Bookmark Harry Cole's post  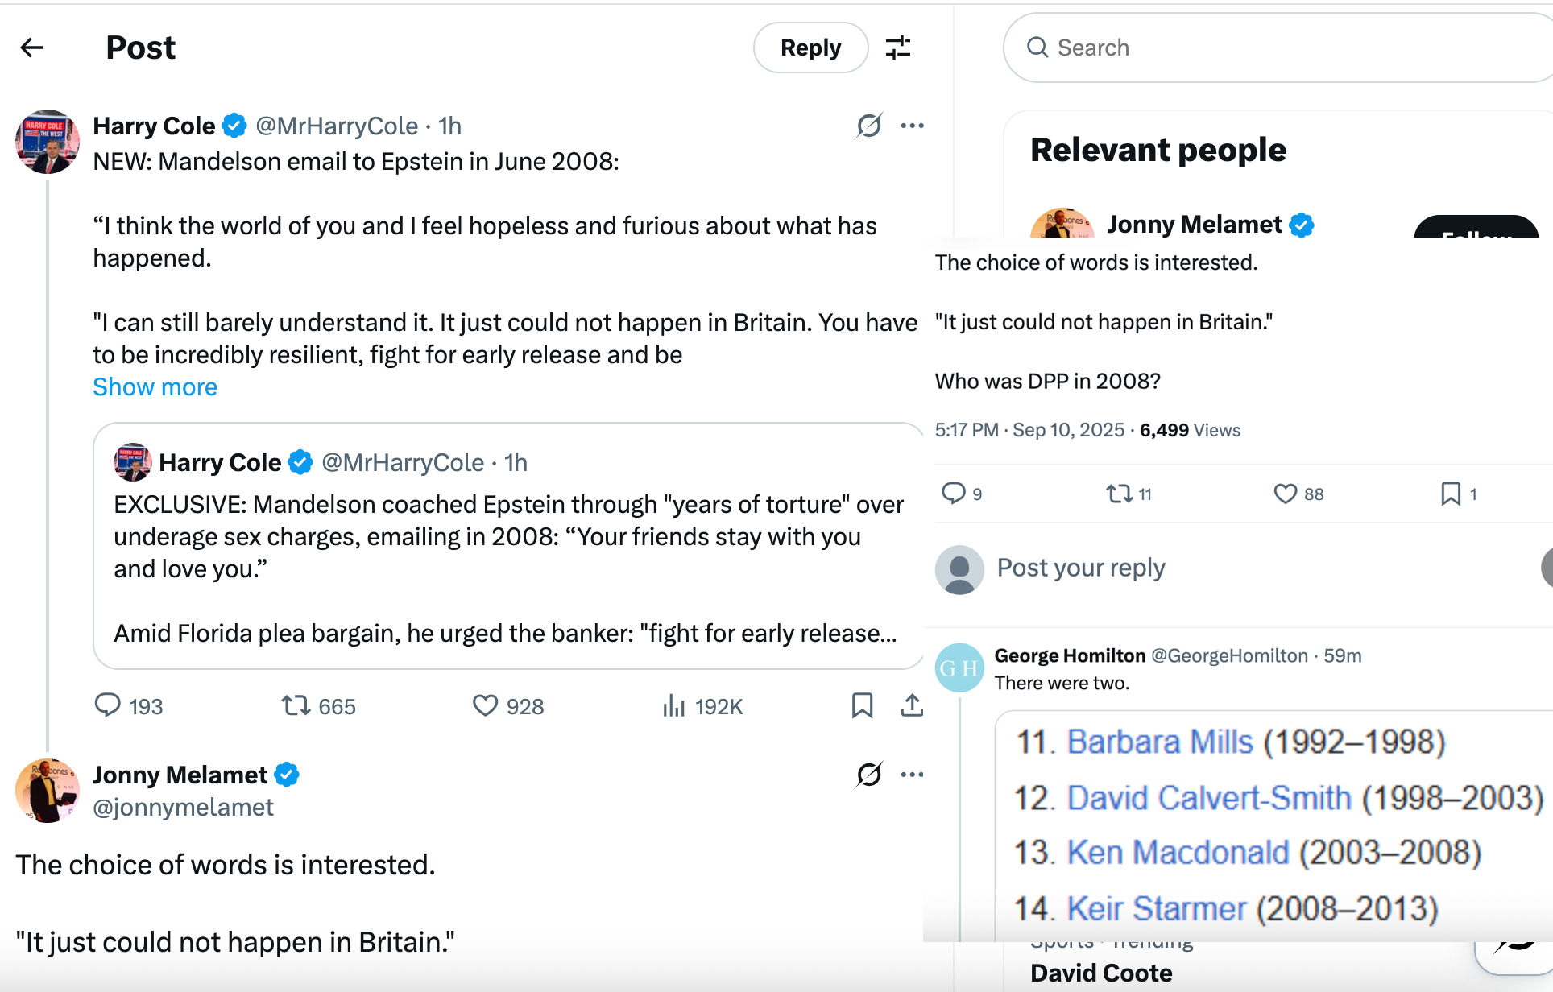[x=862, y=705]
